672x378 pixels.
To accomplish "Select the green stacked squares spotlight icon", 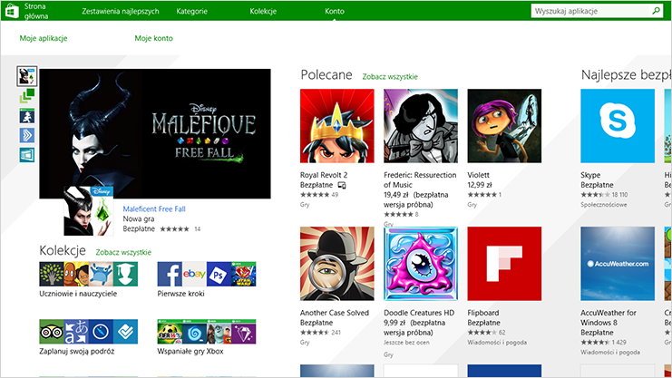I will (27, 95).
